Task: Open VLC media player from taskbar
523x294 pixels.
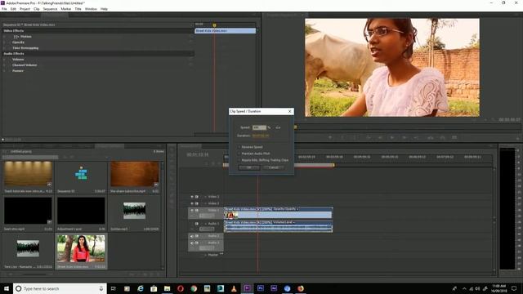Action: coord(234,288)
